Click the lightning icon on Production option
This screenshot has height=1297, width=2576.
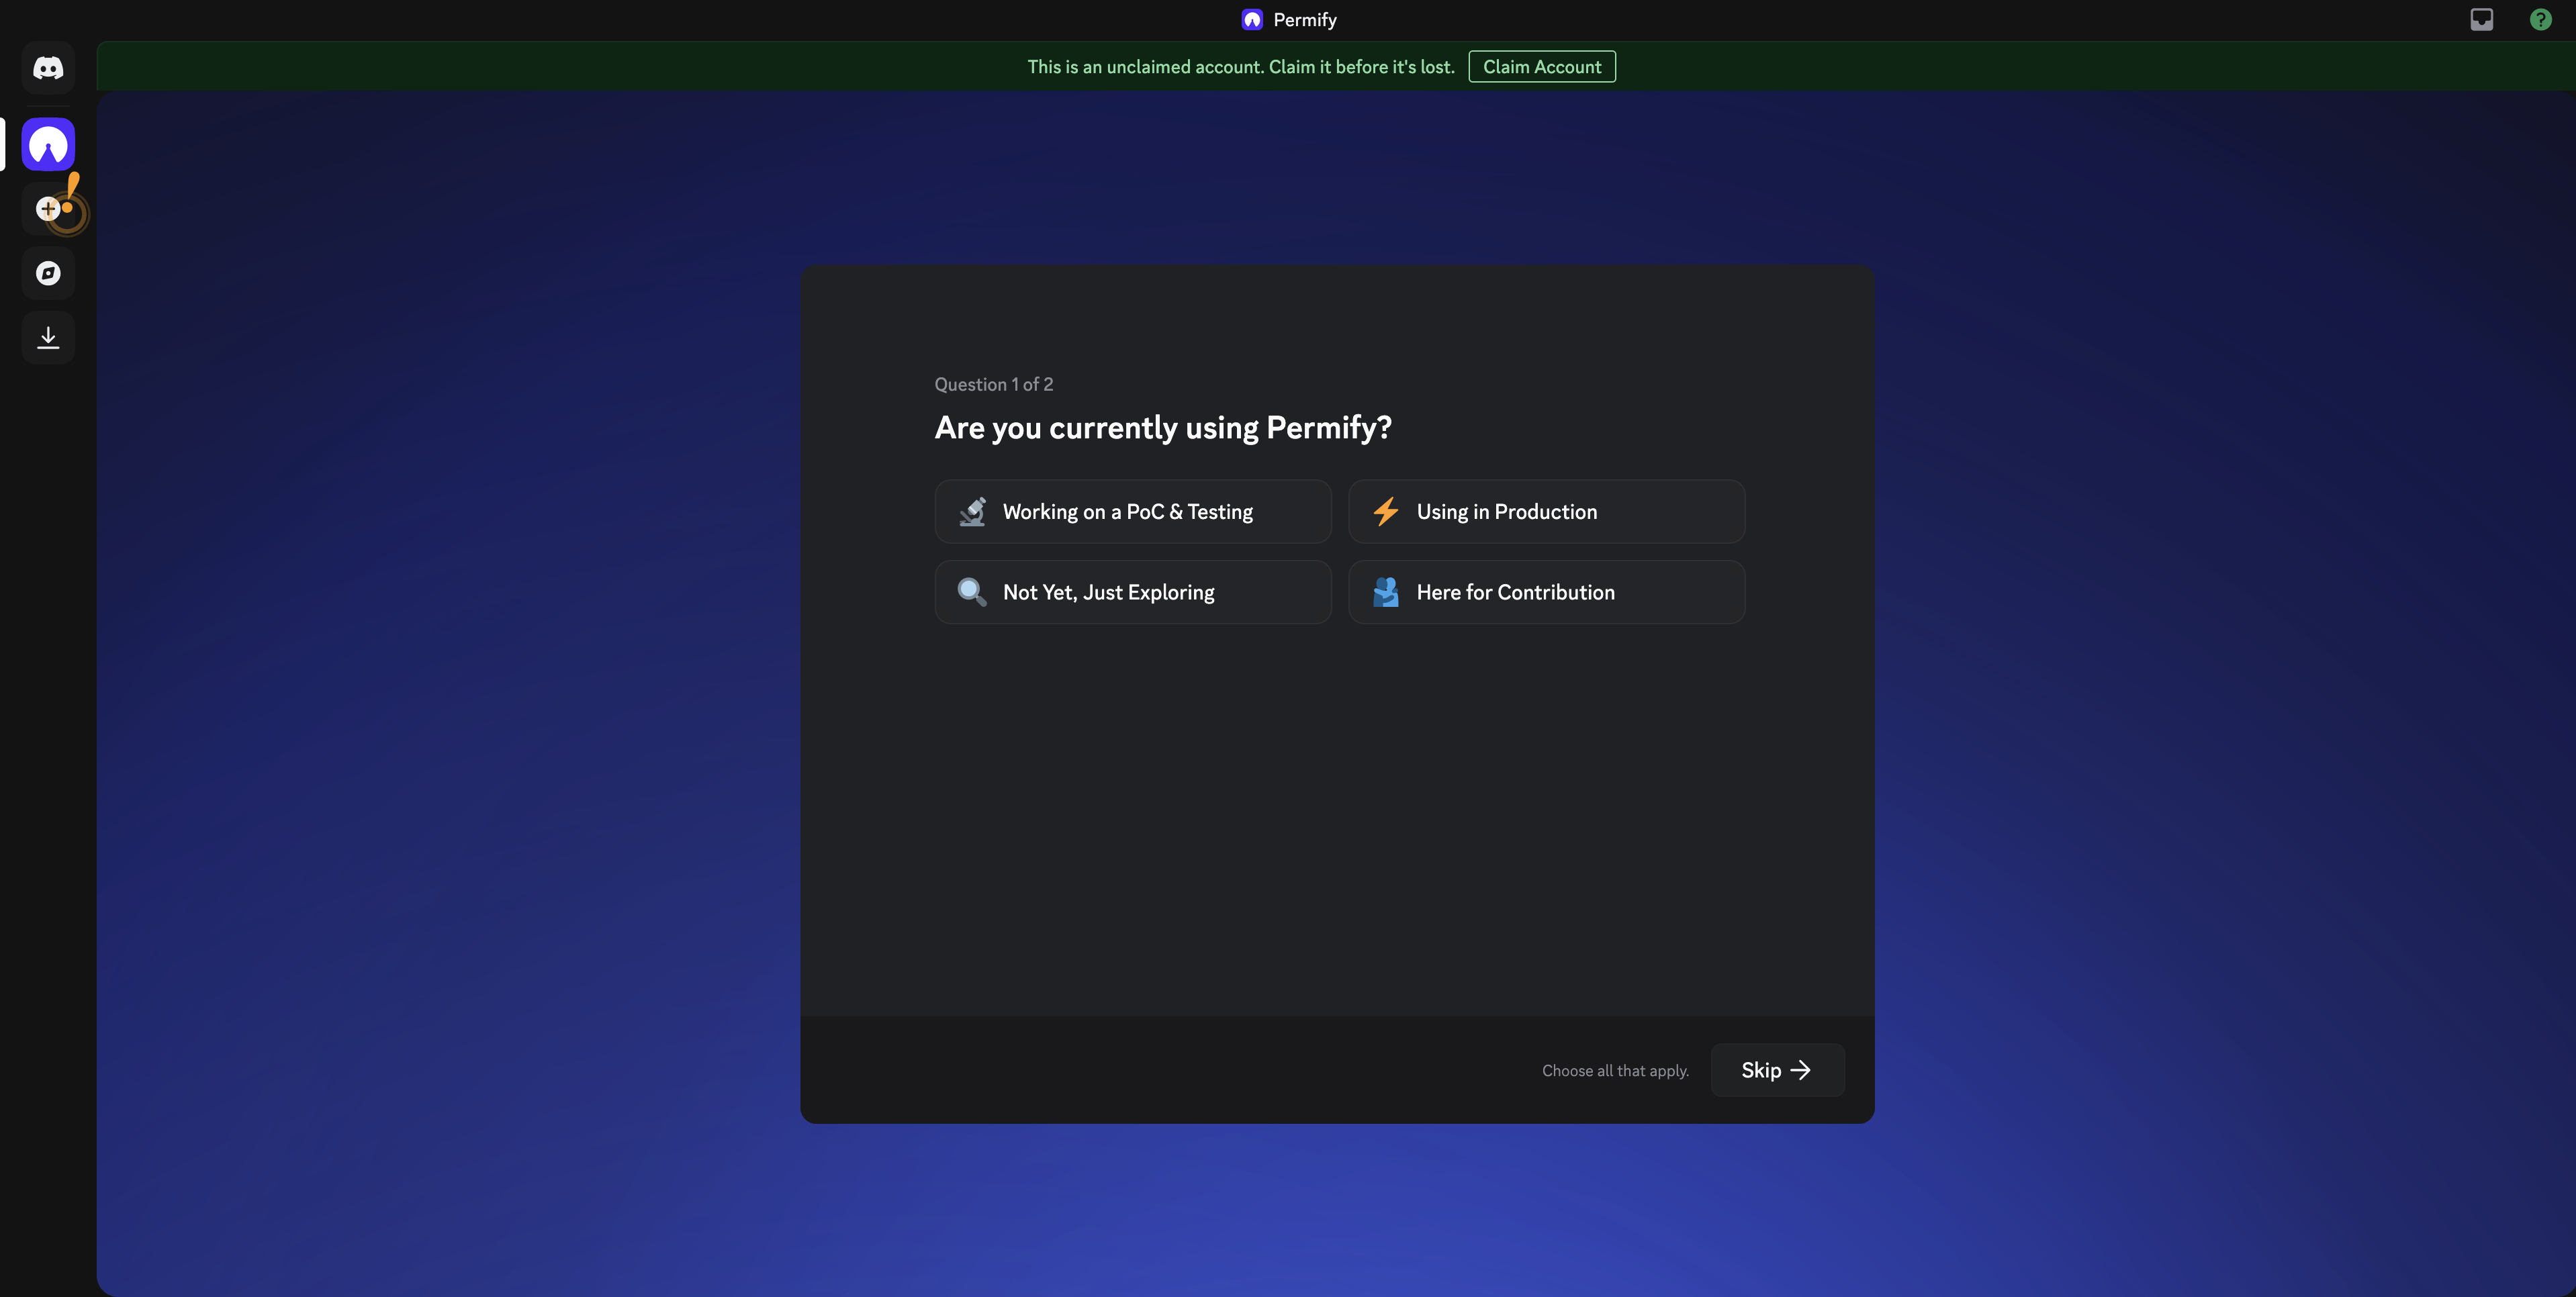1386,511
